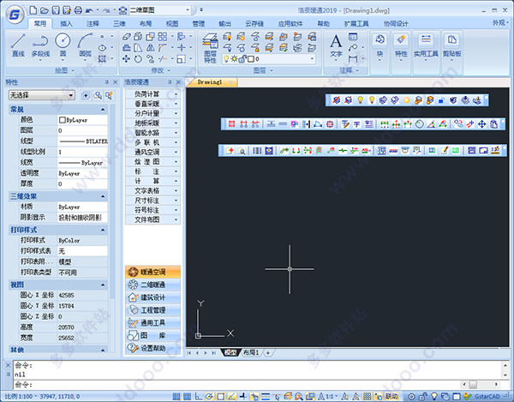
Task: Click the GstarCAD application menu logo
Action: (x=15, y=15)
